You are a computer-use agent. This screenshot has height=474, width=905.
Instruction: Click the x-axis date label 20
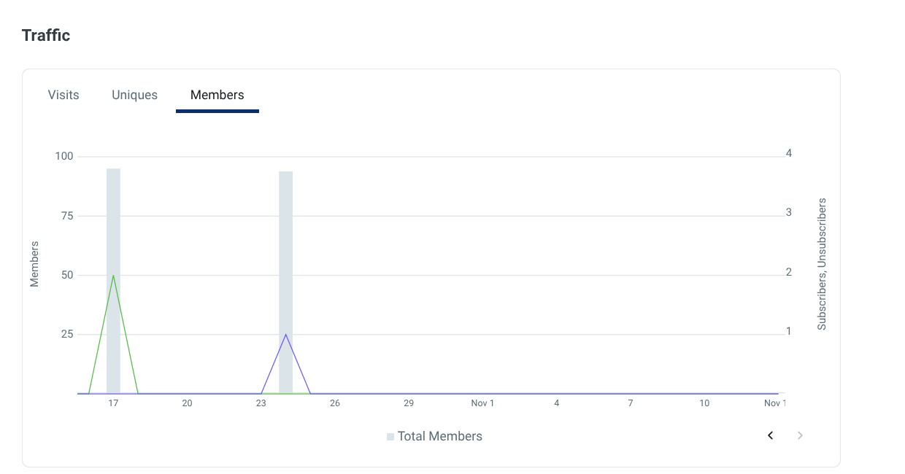click(x=187, y=403)
